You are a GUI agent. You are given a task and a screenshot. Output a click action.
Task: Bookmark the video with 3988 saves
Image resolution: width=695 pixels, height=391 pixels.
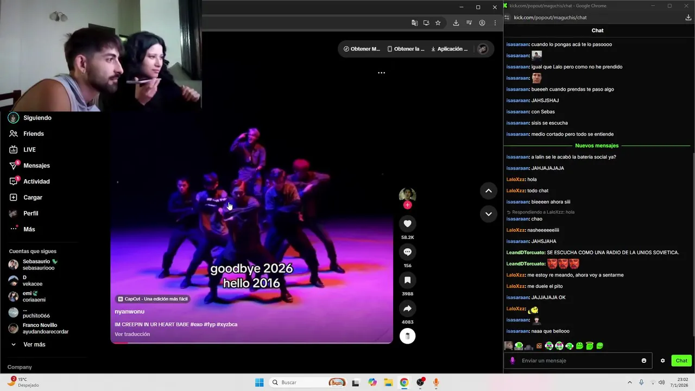407,280
